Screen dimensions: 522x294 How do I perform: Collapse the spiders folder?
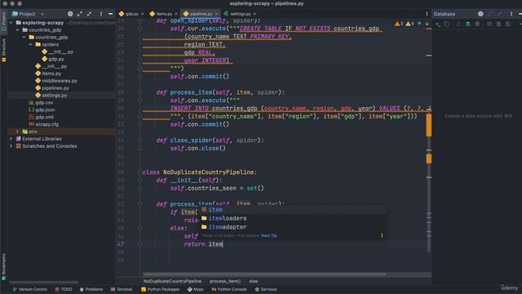(x=31, y=44)
